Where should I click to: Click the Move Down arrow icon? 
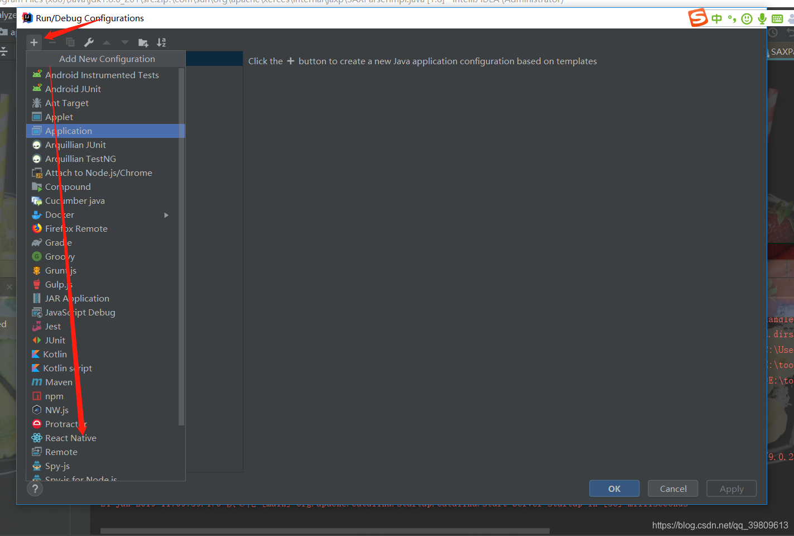click(x=125, y=42)
